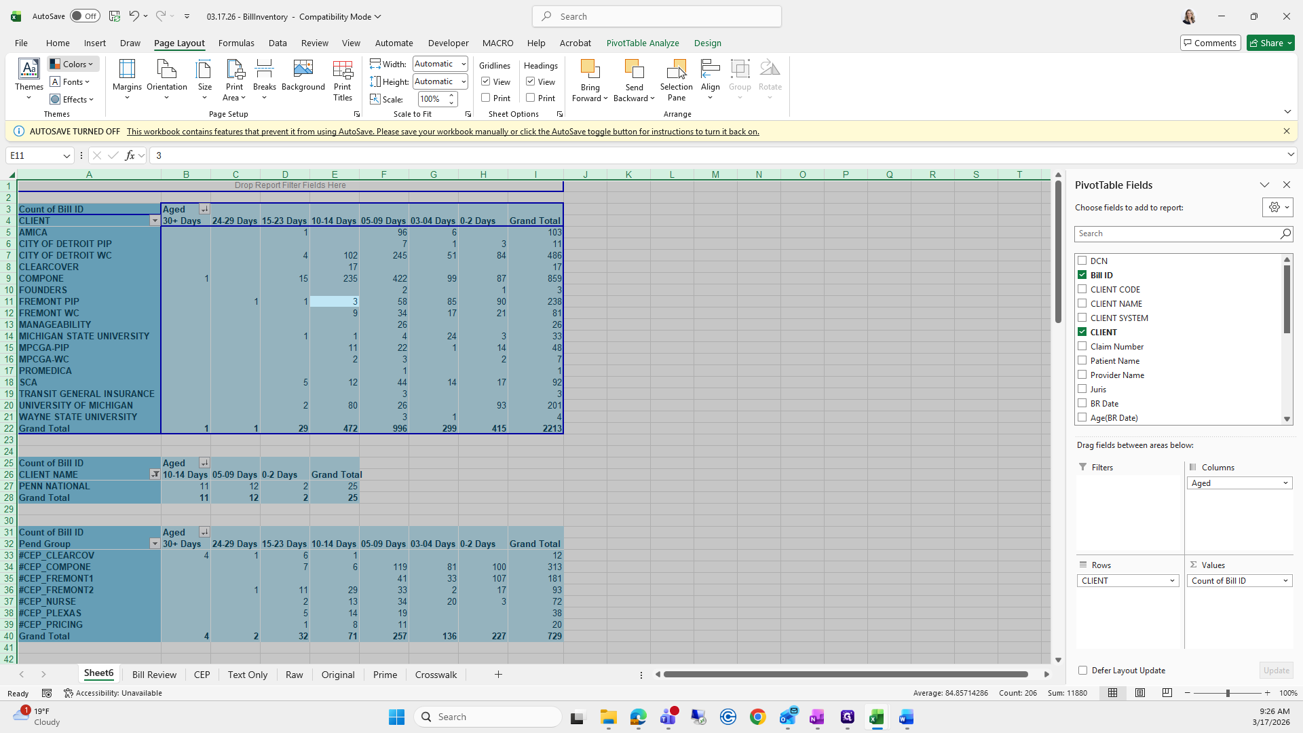Click the AutoSave instructions link
1303x733 pixels.
tap(442, 132)
